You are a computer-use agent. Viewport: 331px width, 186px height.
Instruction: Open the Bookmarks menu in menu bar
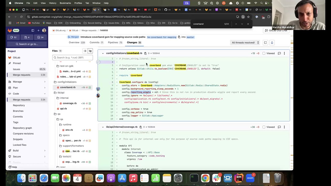(65, 3)
